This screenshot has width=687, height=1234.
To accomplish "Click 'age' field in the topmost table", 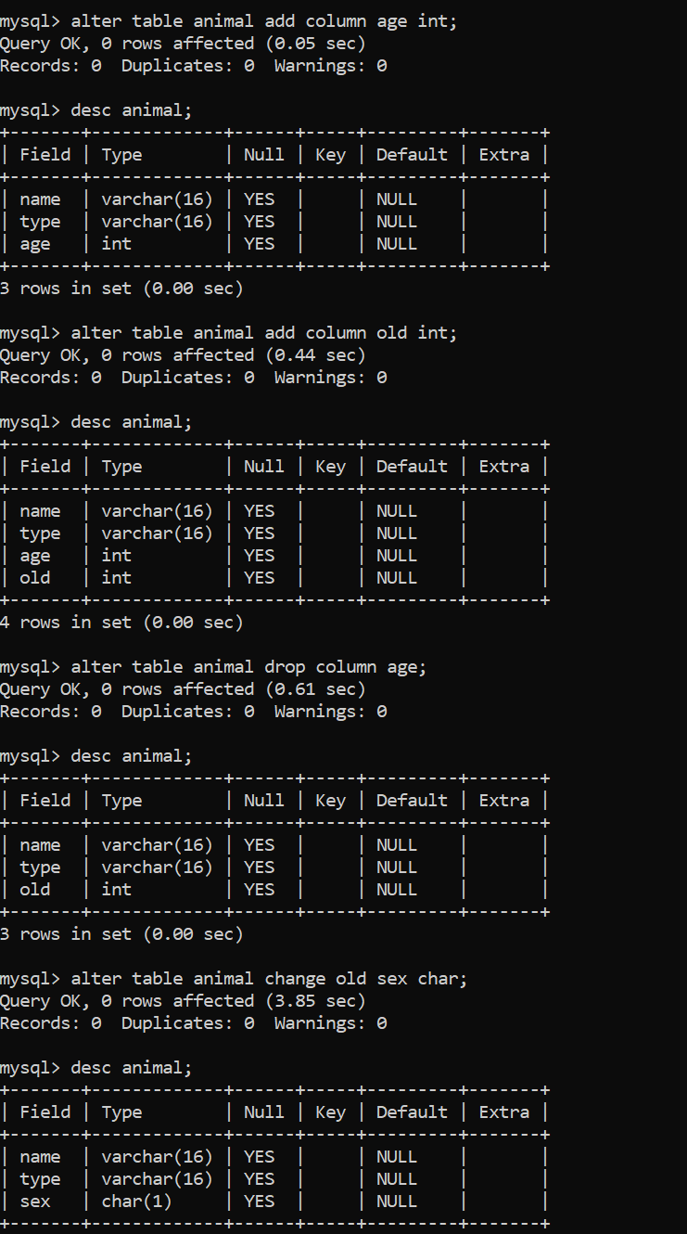I will (x=35, y=244).
